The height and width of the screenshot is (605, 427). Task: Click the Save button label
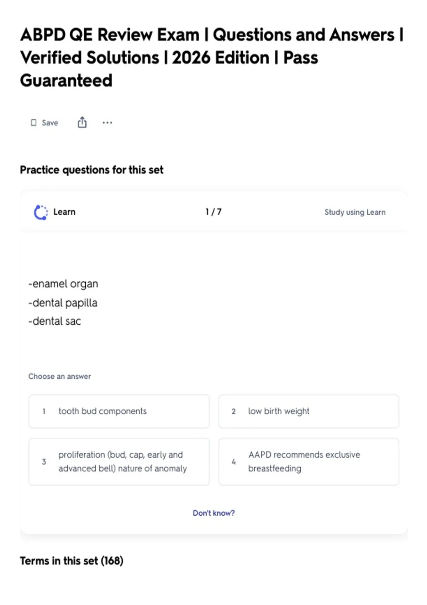[x=50, y=123]
